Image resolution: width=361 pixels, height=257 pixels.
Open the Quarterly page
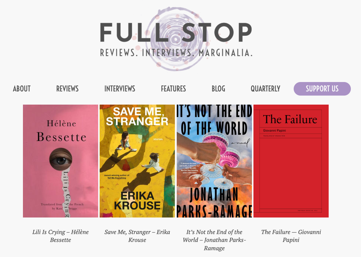click(265, 89)
